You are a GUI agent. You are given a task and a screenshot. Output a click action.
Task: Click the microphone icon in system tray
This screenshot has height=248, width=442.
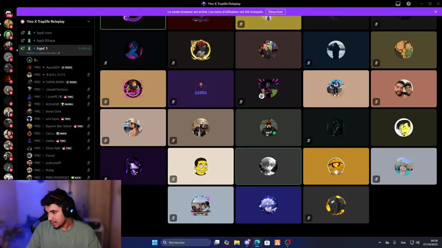[394, 242]
